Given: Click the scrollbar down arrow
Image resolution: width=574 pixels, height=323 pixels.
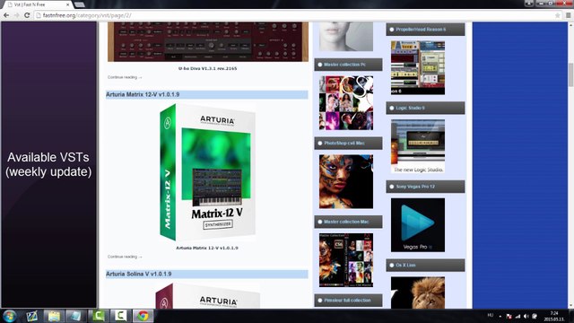Looking at the screenshot, I should (x=570, y=305).
